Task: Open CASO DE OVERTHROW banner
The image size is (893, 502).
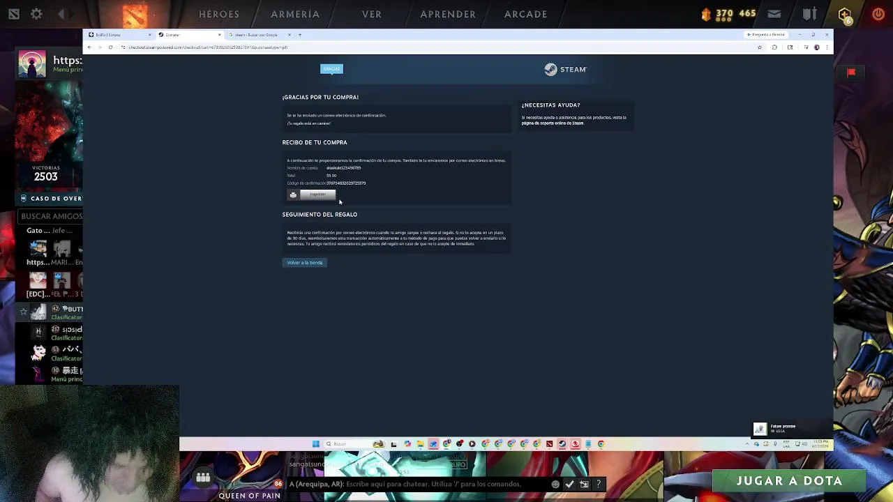Action: click(50, 199)
